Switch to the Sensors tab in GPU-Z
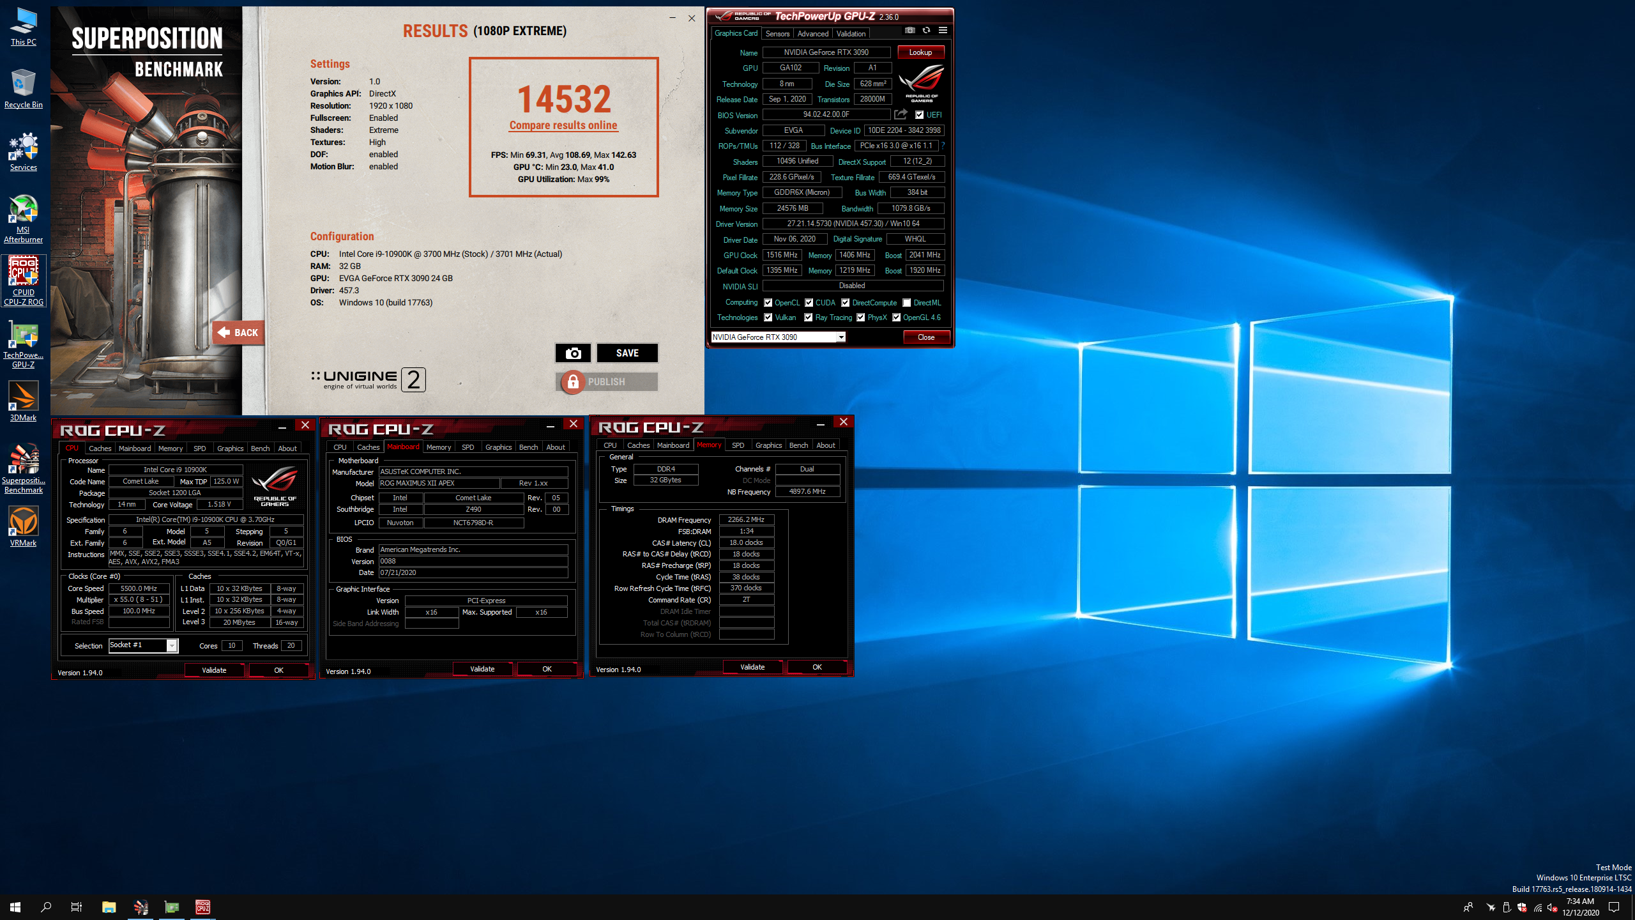Image resolution: width=1635 pixels, height=920 pixels. (x=777, y=34)
